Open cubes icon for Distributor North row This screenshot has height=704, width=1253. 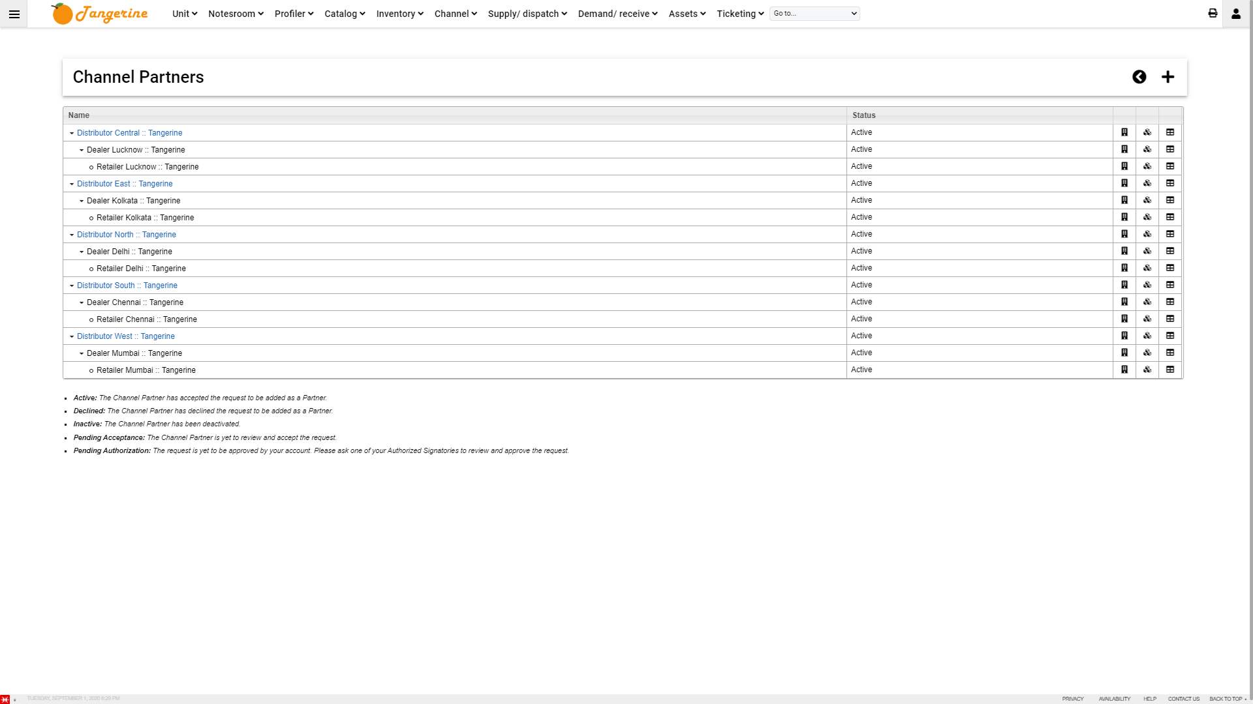(1147, 234)
